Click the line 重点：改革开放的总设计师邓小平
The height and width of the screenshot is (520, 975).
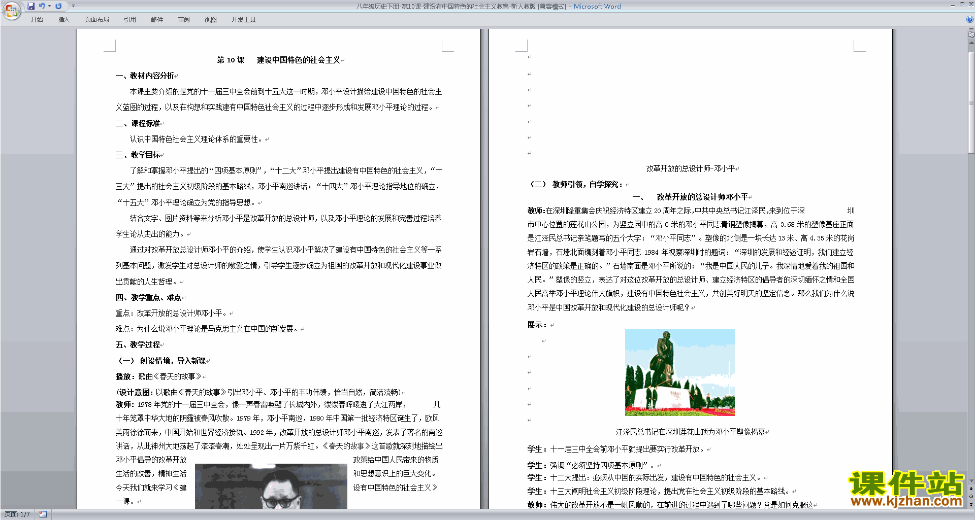coord(172,313)
